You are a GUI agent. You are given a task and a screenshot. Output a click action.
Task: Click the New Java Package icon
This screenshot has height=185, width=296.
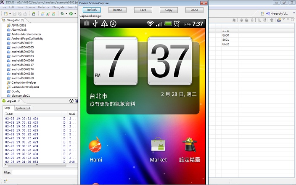[x=42, y=13]
